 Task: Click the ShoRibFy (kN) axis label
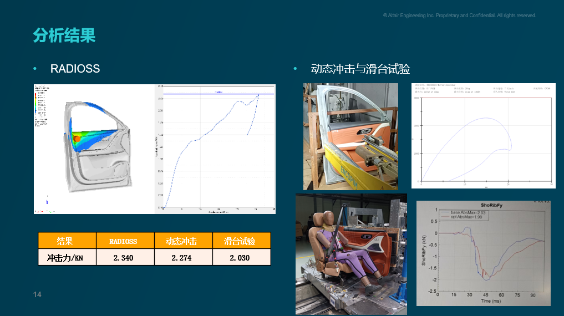[423, 250]
